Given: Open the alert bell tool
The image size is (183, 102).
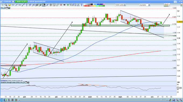Looking at the screenshot, I should [x=9, y=5].
